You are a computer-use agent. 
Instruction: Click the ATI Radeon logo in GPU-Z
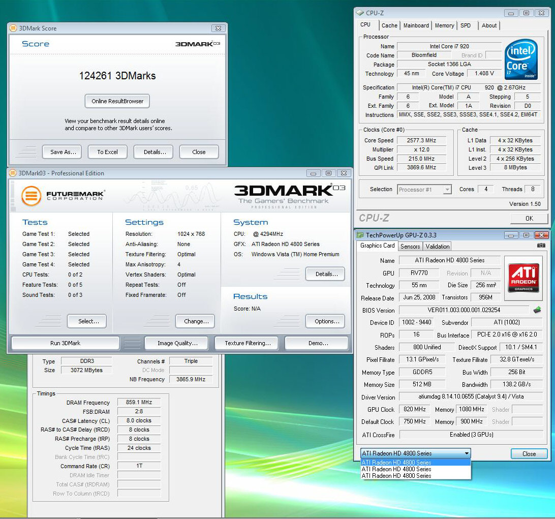[x=523, y=278]
